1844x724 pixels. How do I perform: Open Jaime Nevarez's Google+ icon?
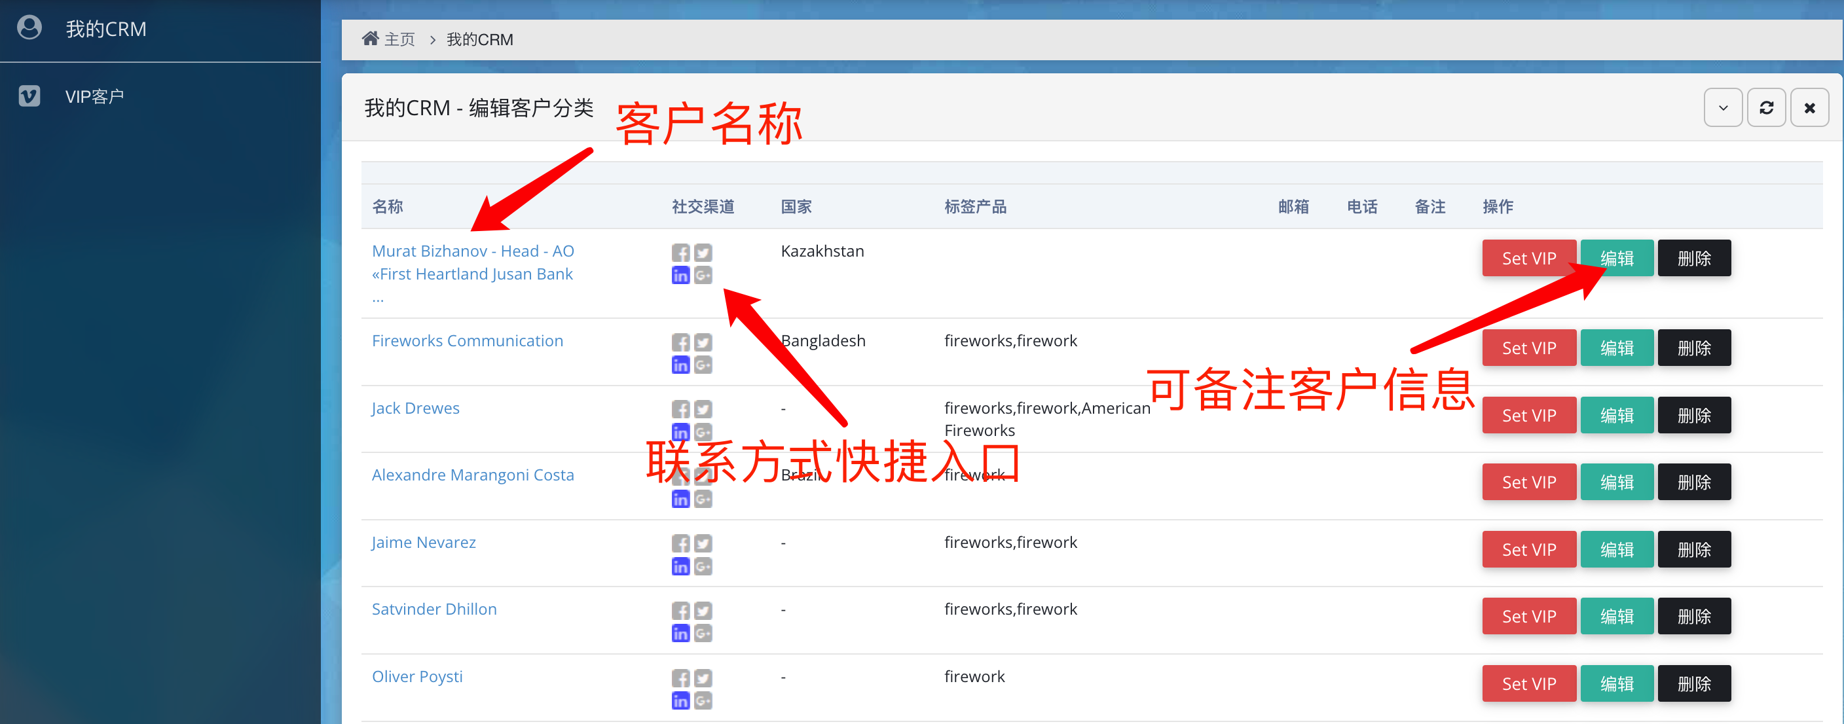point(703,566)
